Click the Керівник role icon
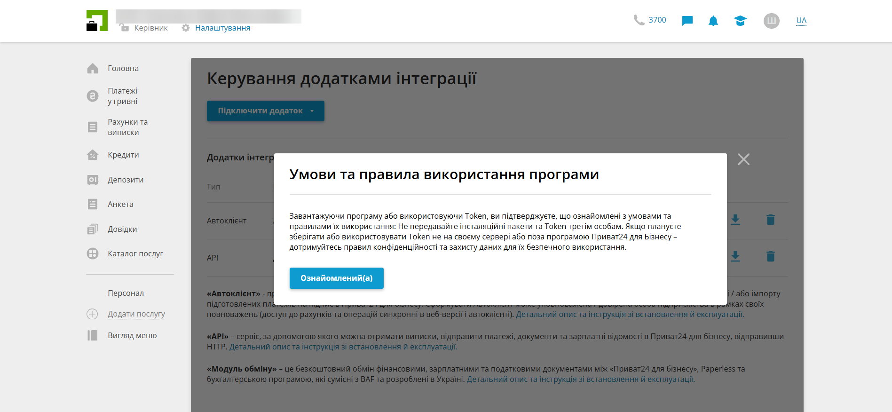Screen dimensions: 892x412 [x=125, y=28]
